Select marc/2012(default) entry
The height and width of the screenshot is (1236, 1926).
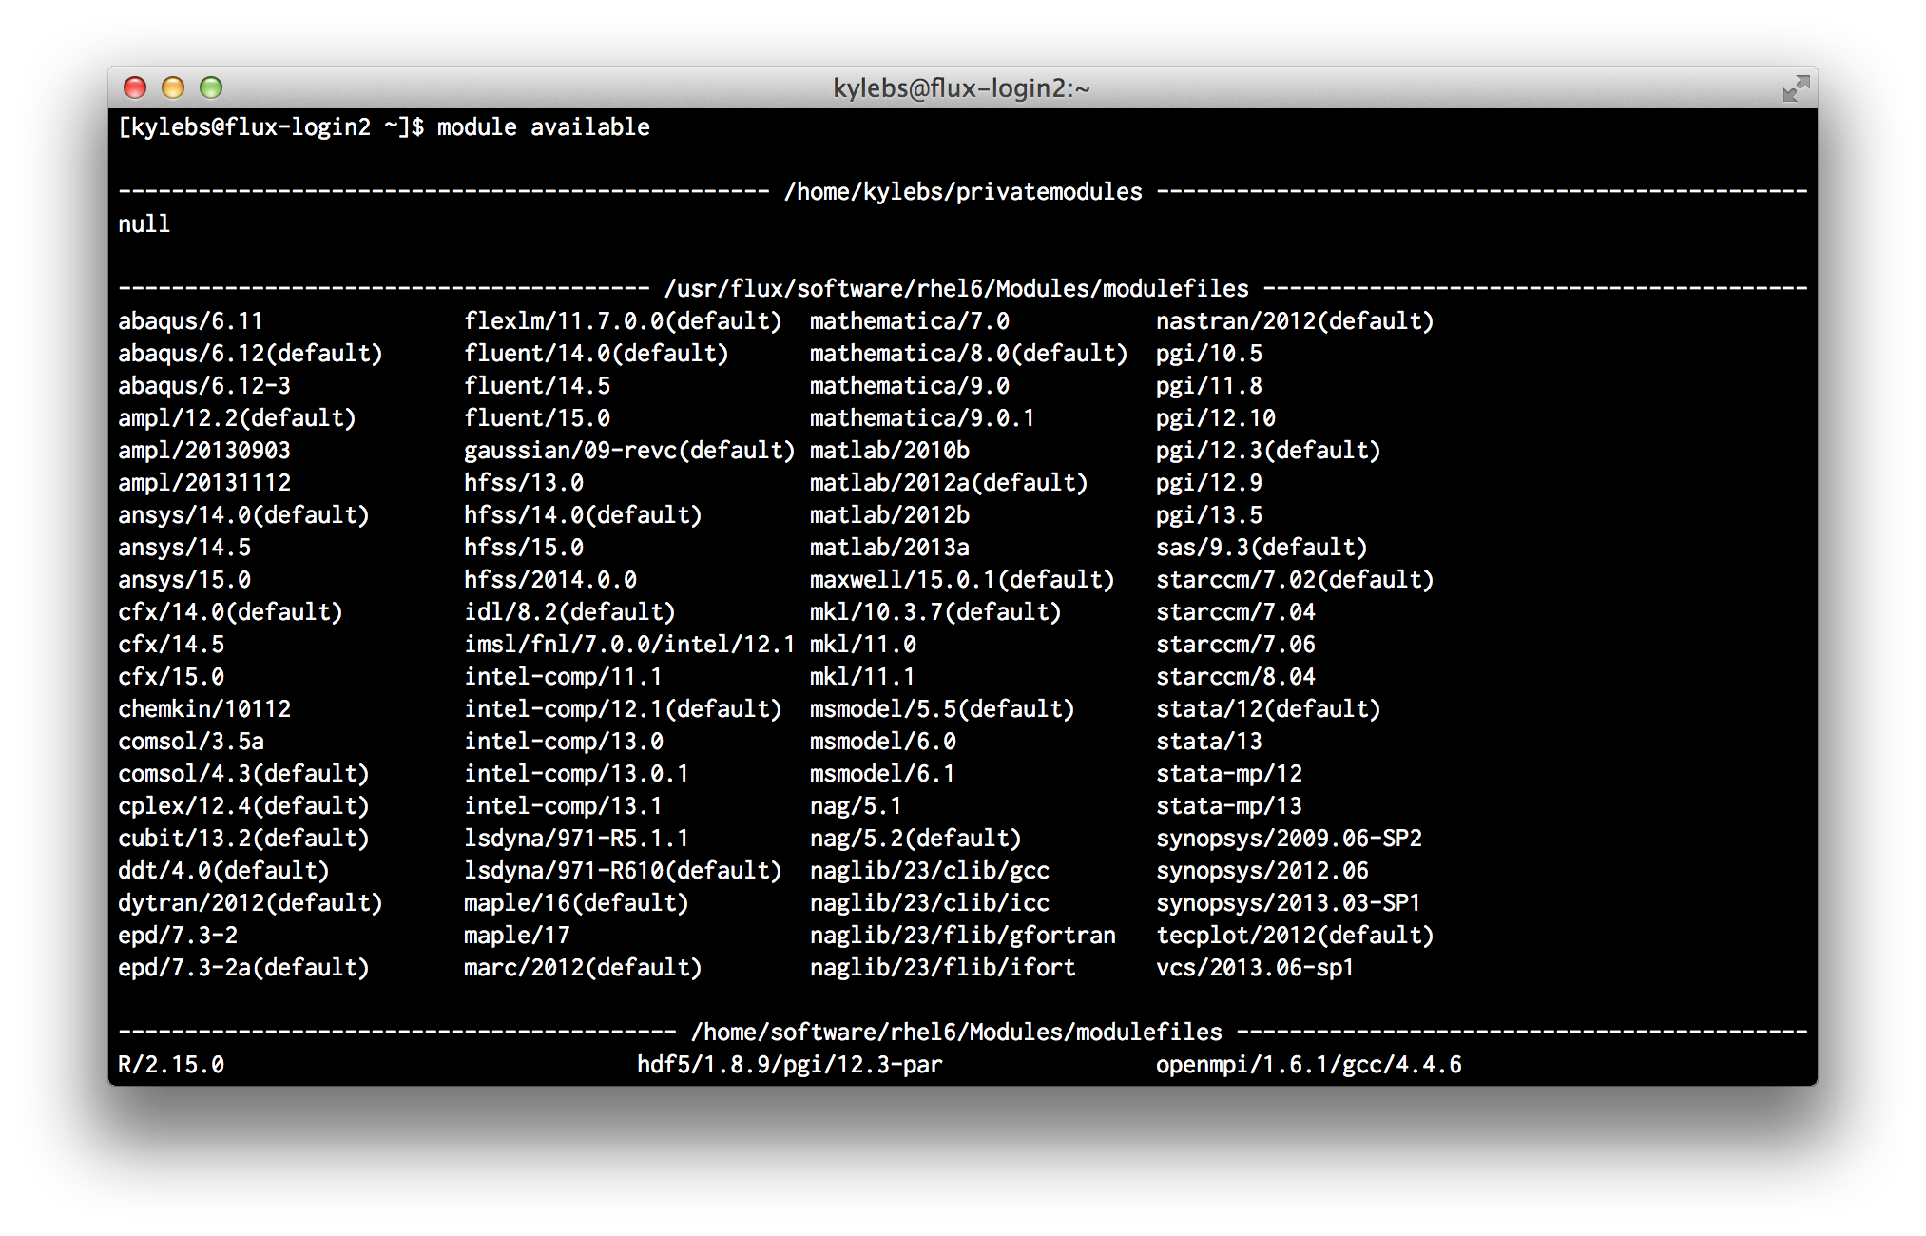click(583, 967)
